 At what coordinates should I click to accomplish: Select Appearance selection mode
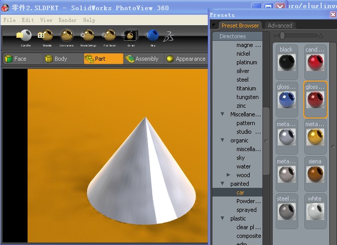186,59
